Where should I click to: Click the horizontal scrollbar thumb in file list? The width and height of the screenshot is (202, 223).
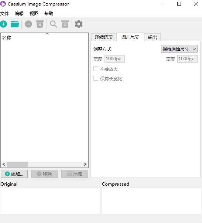point(17,165)
